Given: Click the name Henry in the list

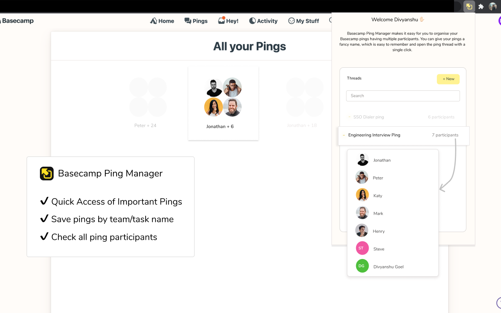Looking at the screenshot, I should click(379, 231).
